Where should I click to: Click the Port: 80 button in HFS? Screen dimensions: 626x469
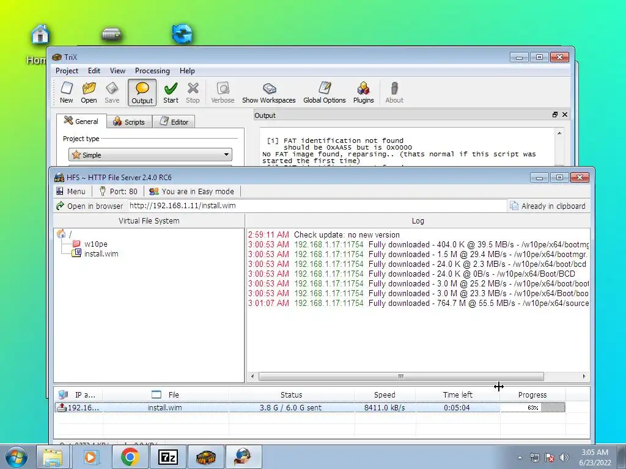[x=118, y=191]
